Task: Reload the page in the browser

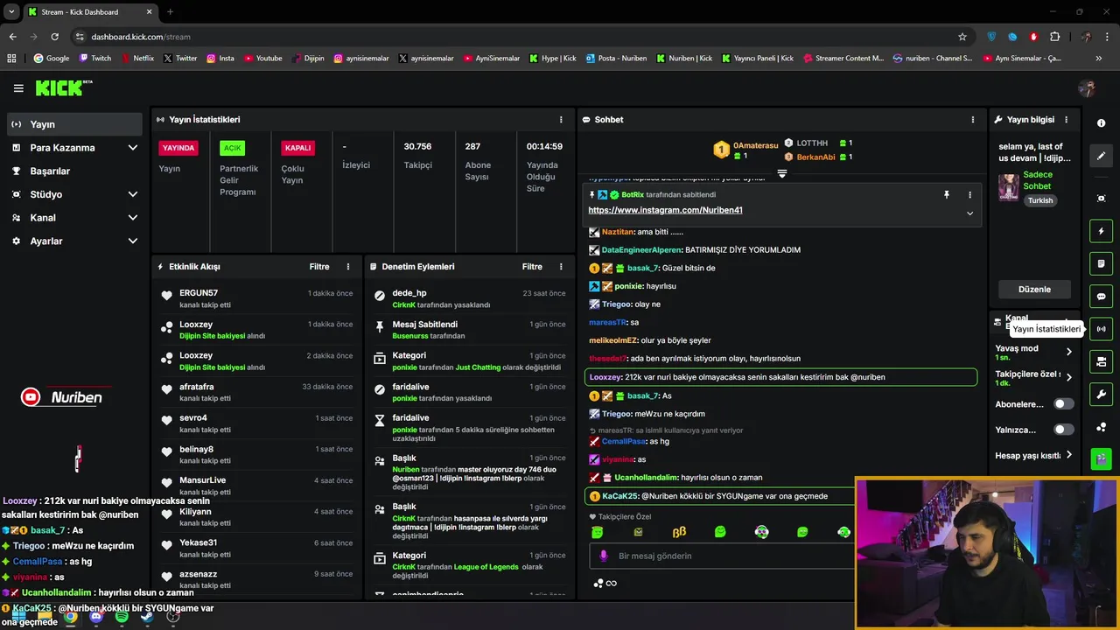Action: coord(54,37)
